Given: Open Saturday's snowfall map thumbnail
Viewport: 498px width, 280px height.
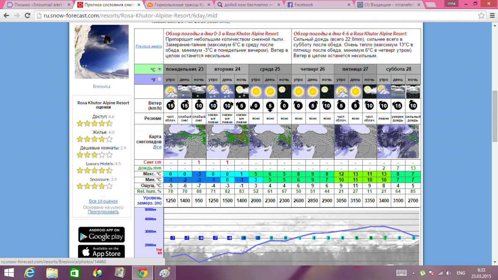Looking at the screenshot, I should [398, 141].
